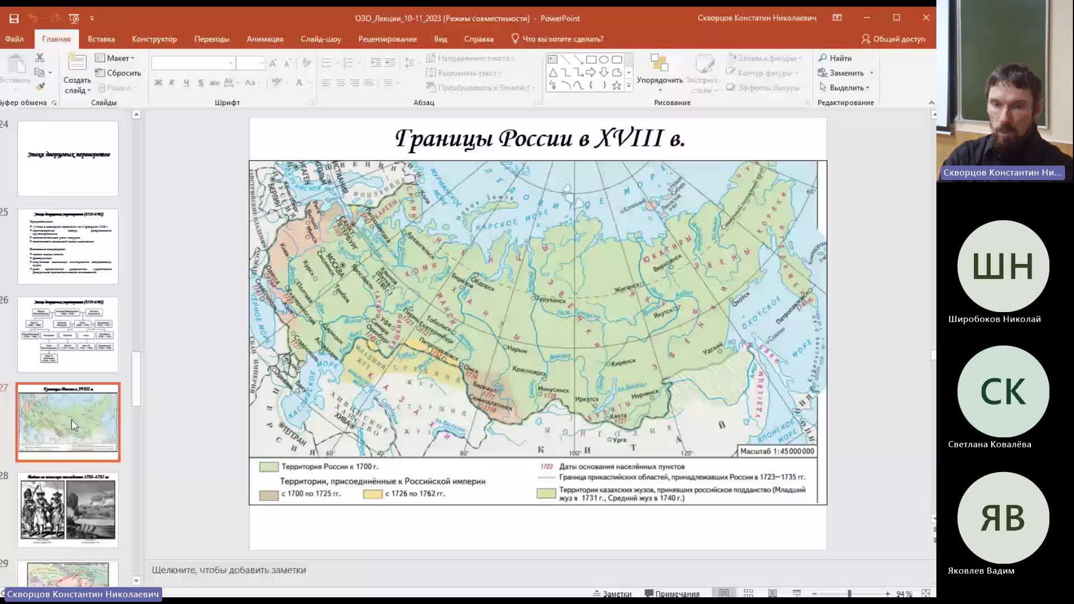Click the Общий доступ share button
1074x604 pixels.
(893, 39)
